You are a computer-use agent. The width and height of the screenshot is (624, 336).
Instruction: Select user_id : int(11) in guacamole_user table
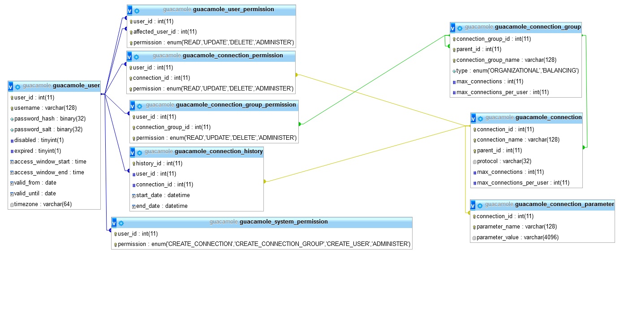pos(54,97)
